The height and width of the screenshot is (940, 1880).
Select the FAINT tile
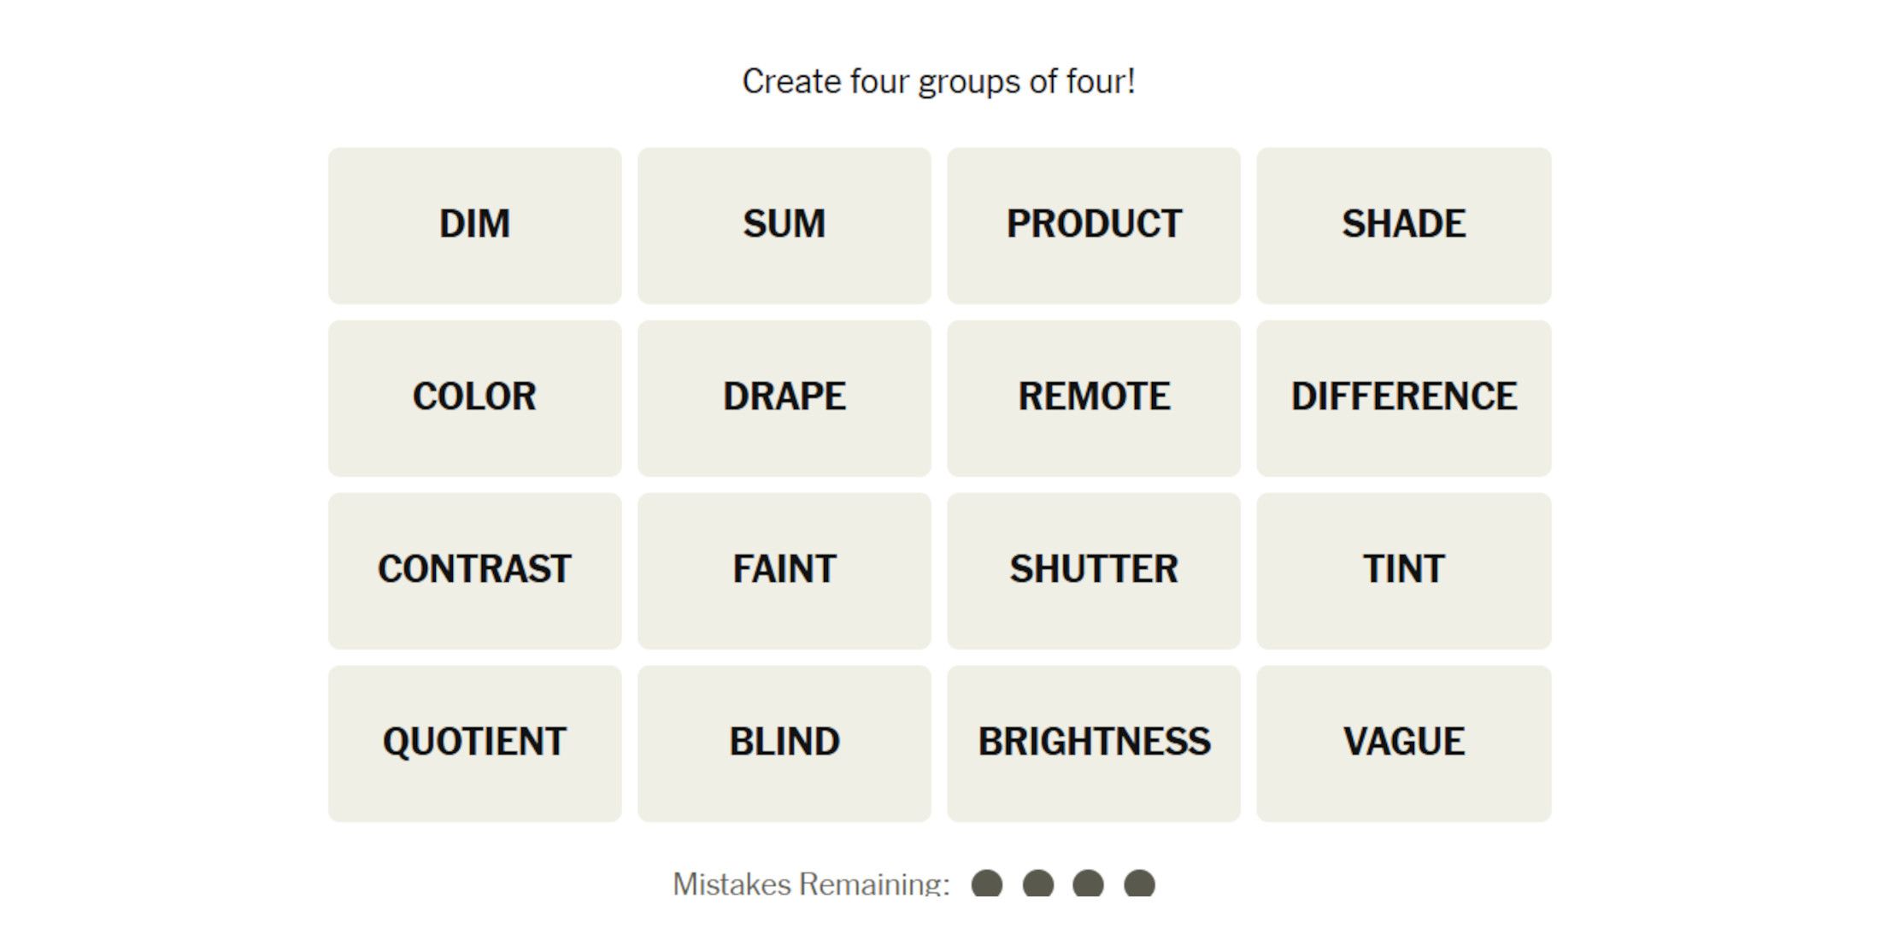pyautogui.click(x=784, y=571)
